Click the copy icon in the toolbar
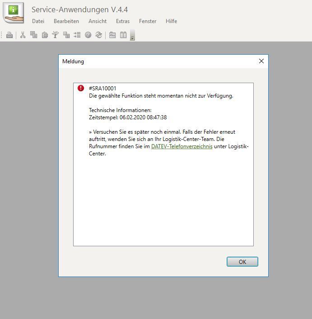This screenshot has width=312, height=319. click(33, 35)
